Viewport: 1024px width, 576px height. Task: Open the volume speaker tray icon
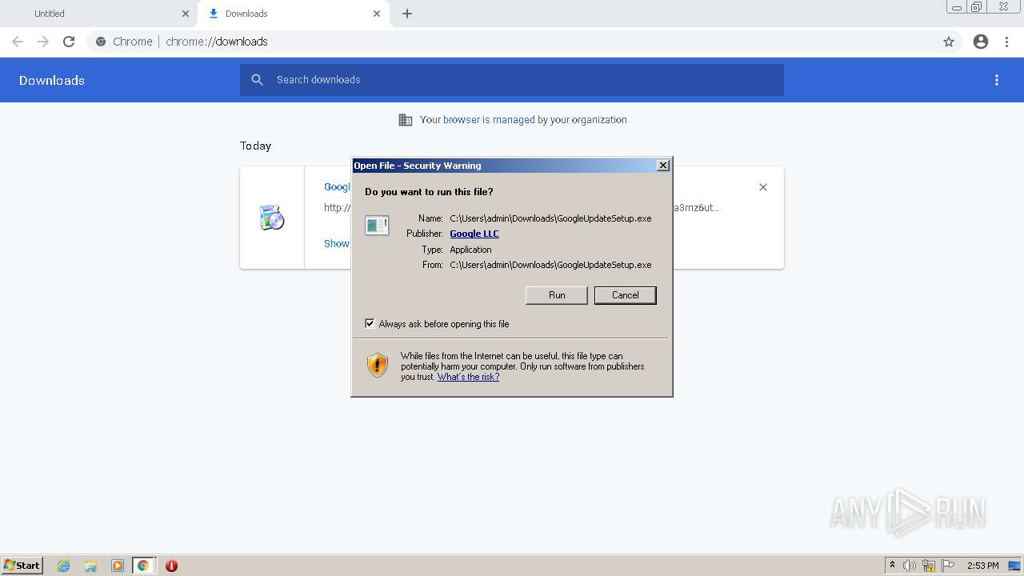tap(910, 566)
